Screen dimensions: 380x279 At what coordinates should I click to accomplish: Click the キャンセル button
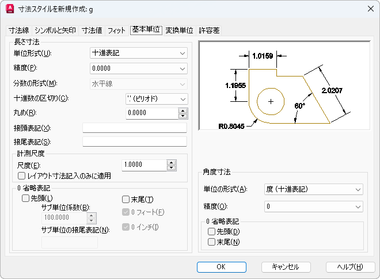tap(286, 267)
